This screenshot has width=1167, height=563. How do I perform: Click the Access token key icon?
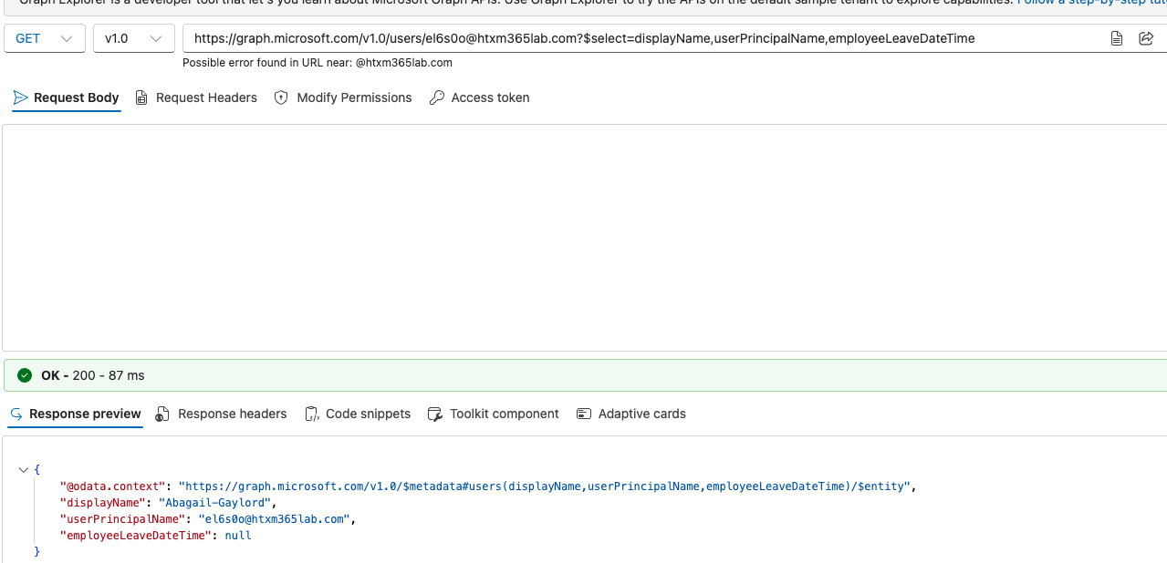[x=437, y=97]
